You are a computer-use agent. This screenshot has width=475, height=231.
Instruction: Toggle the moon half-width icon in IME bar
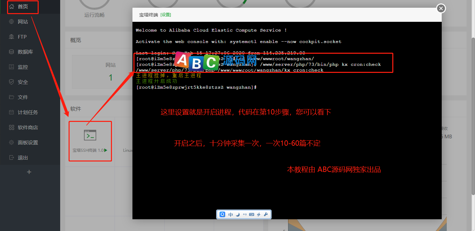(238, 214)
